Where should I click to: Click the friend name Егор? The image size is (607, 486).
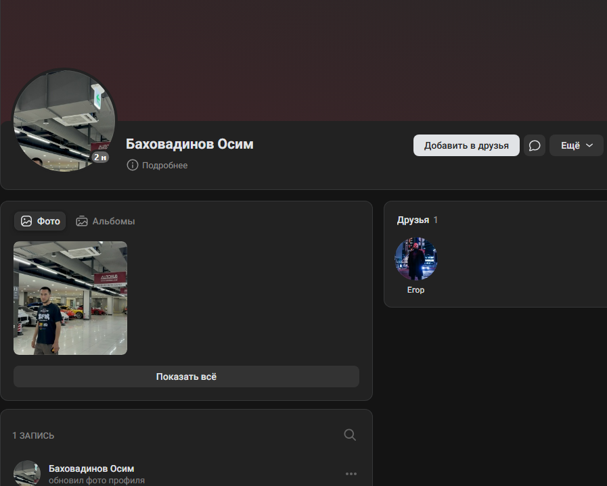[x=415, y=290]
